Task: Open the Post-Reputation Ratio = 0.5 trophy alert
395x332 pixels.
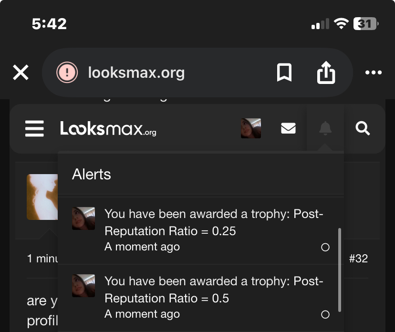Action: [214, 290]
